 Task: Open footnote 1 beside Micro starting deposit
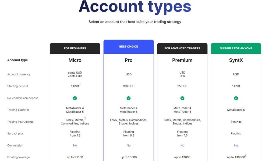[x=80, y=85]
